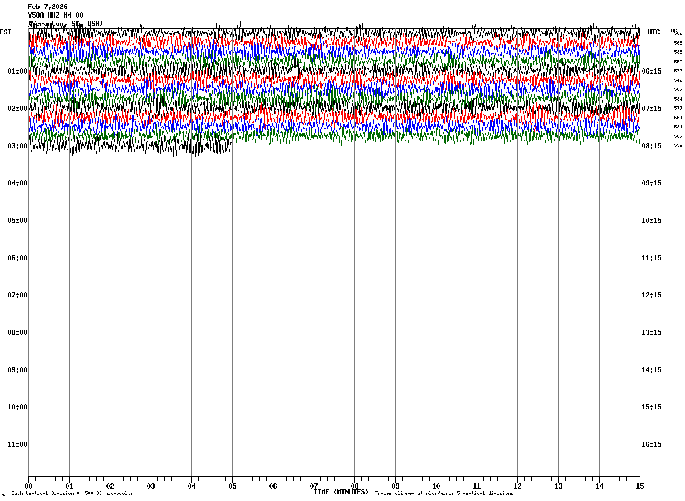685x501 pixels.
Task: Select the '11:00' EST row label
Action: coord(18,444)
